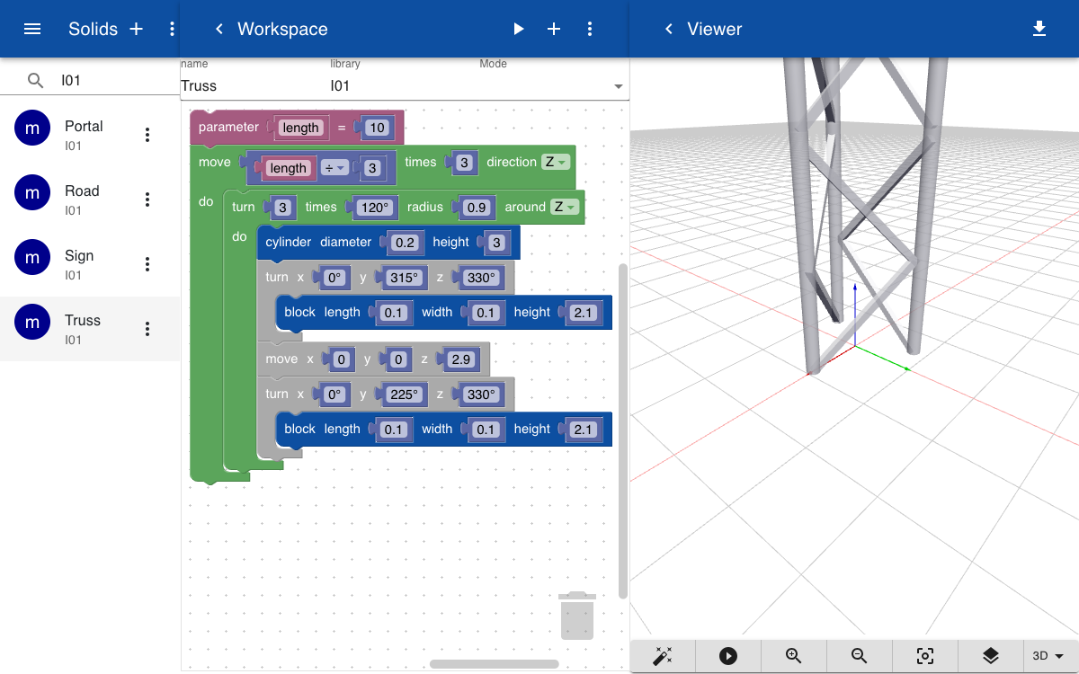The image size is (1079, 674).
Task: Select Portal in the solids list
Action: (x=90, y=135)
